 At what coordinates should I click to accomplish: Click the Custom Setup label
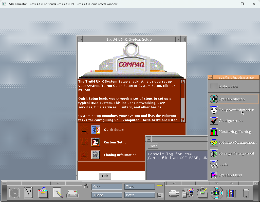[115, 142]
